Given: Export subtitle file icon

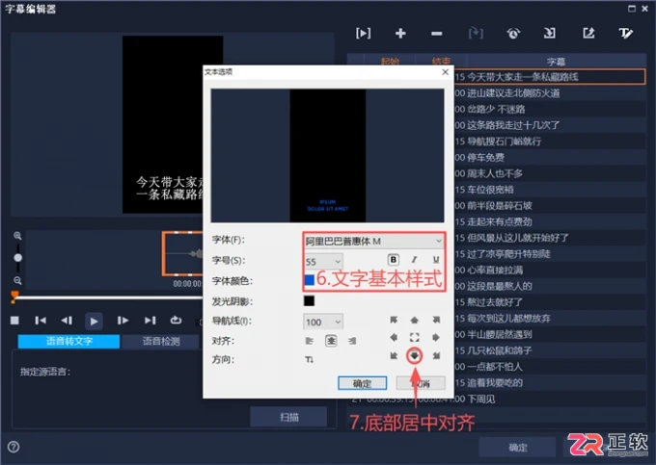Looking at the screenshot, I should pos(588,33).
